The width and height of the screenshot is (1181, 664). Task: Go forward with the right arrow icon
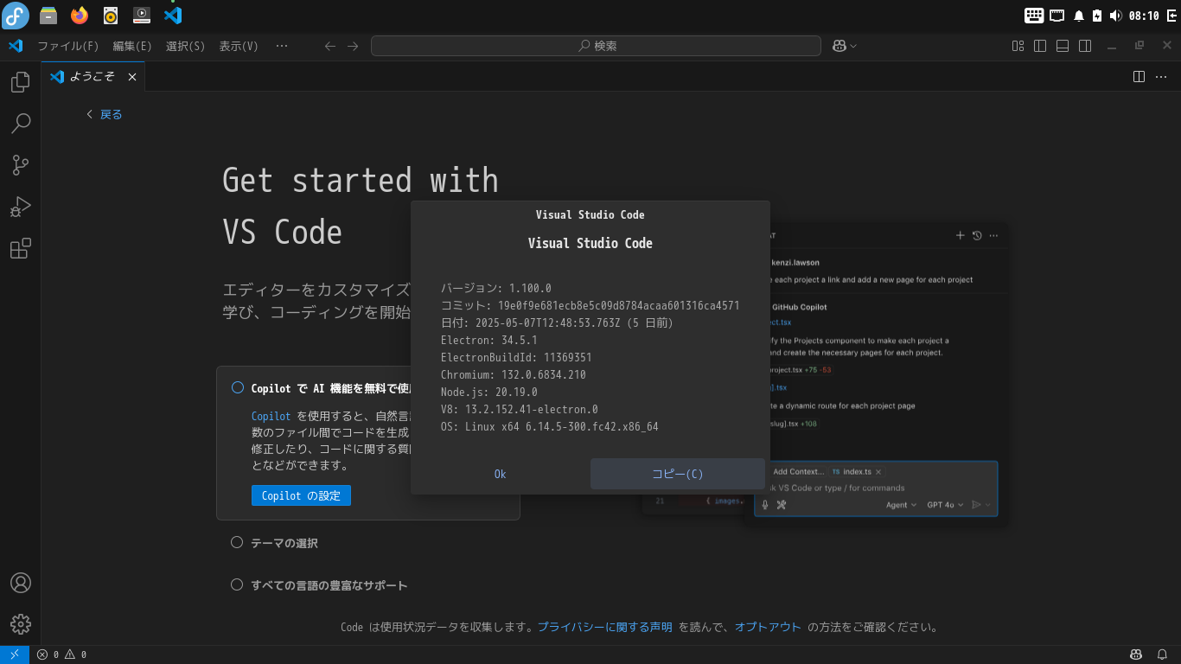point(353,46)
